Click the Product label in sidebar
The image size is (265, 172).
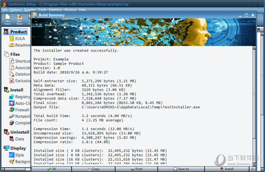point(19,32)
